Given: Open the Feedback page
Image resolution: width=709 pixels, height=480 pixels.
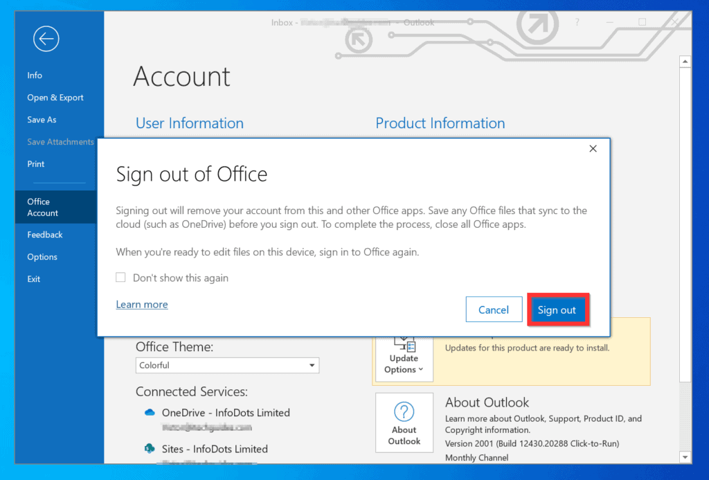Looking at the screenshot, I should 45,234.
